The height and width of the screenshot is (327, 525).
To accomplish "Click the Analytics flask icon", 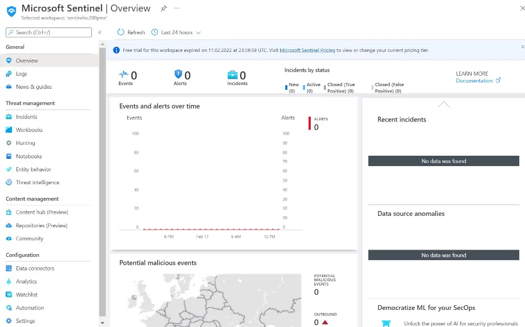I will pyautogui.click(x=9, y=281).
